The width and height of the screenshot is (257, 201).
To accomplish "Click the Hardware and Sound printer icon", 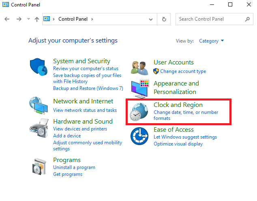I will (x=39, y=128).
